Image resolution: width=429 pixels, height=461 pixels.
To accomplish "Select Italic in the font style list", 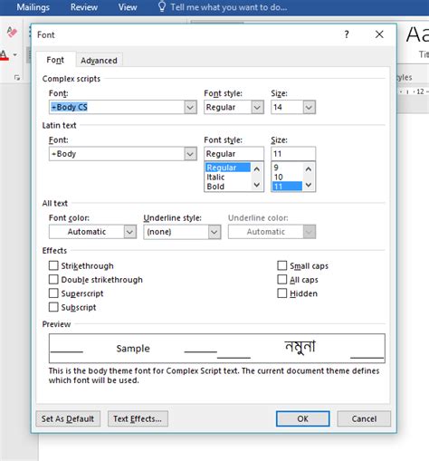I will [215, 177].
